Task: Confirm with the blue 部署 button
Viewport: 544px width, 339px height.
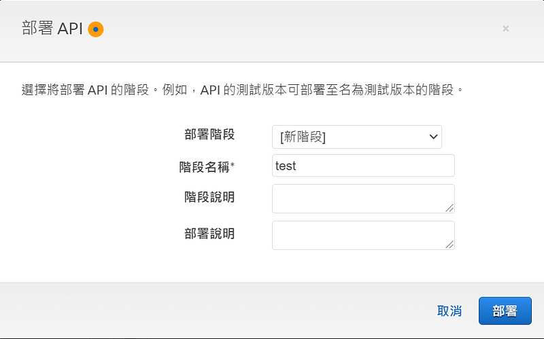Action: pyautogui.click(x=505, y=311)
